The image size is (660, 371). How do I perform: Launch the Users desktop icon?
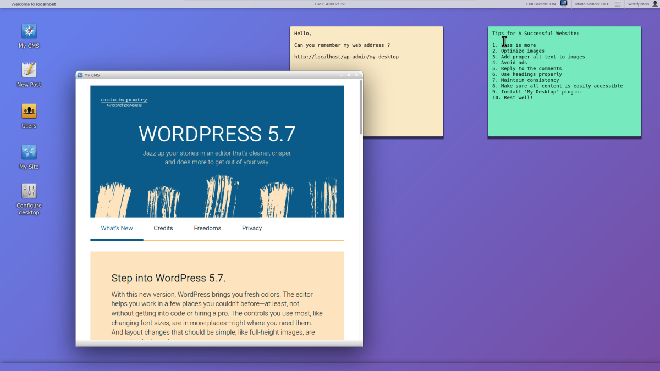coord(29,112)
